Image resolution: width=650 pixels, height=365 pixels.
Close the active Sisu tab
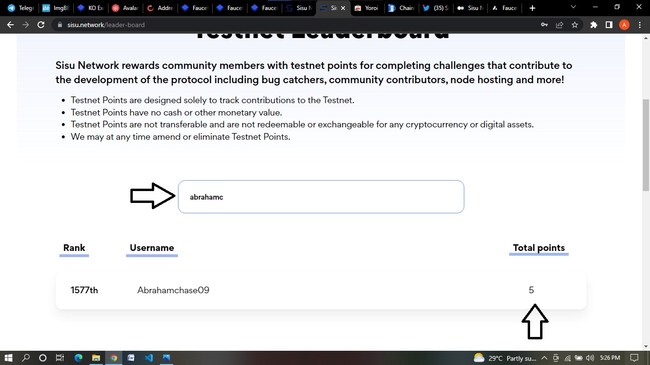point(343,8)
